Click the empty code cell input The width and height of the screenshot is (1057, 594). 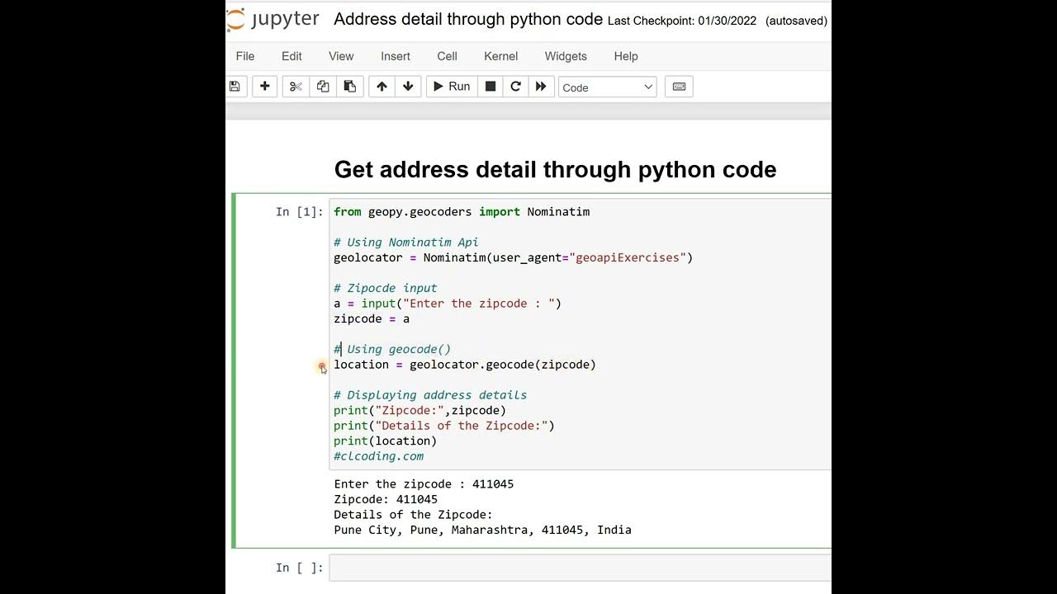coord(580,568)
